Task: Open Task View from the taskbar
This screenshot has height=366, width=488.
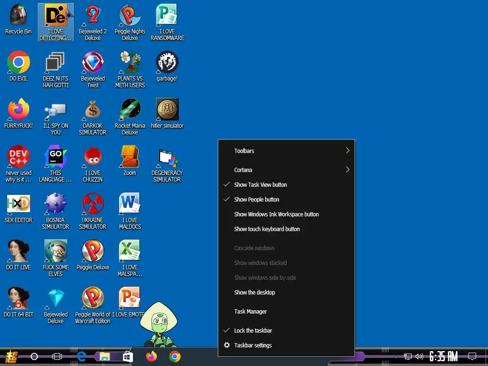Action: pyautogui.click(x=57, y=356)
